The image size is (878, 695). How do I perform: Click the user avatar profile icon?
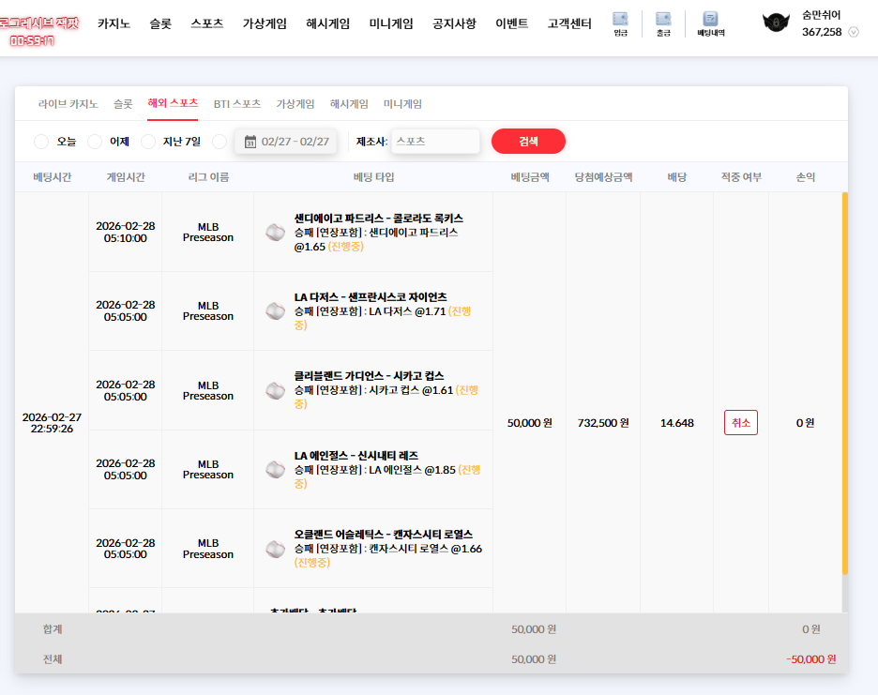pyautogui.click(x=776, y=23)
